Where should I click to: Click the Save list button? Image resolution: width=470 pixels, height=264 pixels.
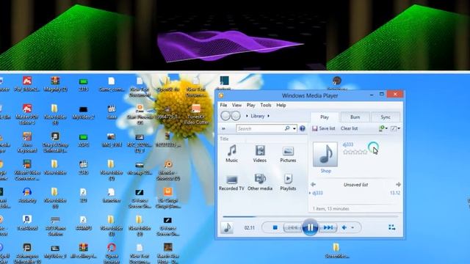click(x=323, y=128)
